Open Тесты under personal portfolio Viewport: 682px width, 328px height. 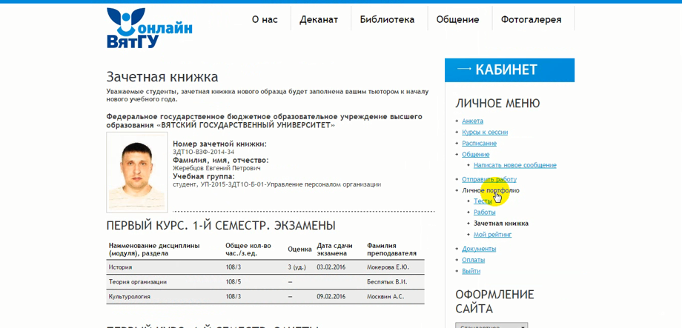point(483,201)
